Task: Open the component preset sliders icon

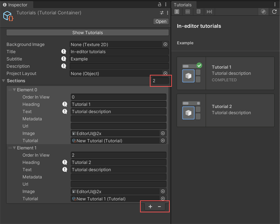Action: click(161, 13)
